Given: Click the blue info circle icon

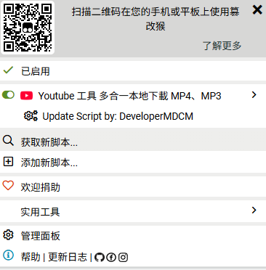Looking at the screenshot, I should point(8,255).
